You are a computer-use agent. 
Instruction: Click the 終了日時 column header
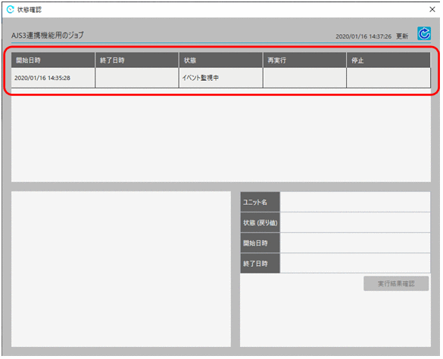pyautogui.click(x=137, y=60)
